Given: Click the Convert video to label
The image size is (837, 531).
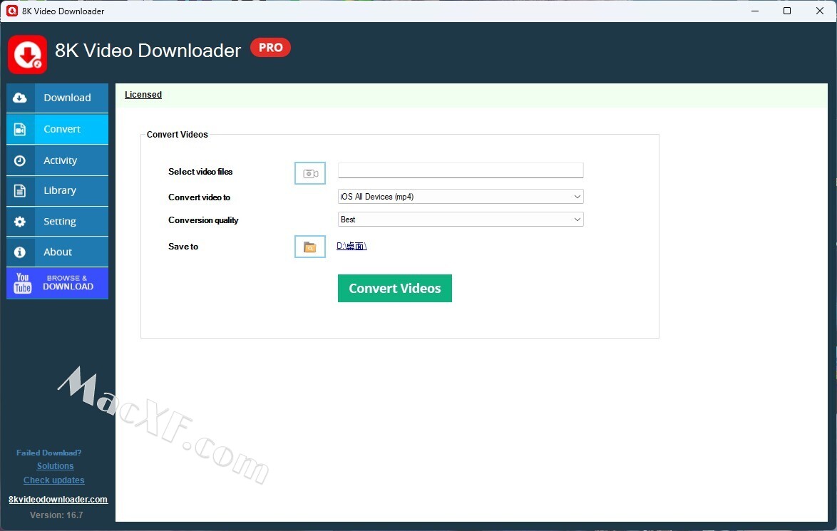Looking at the screenshot, I should [199, 197].
